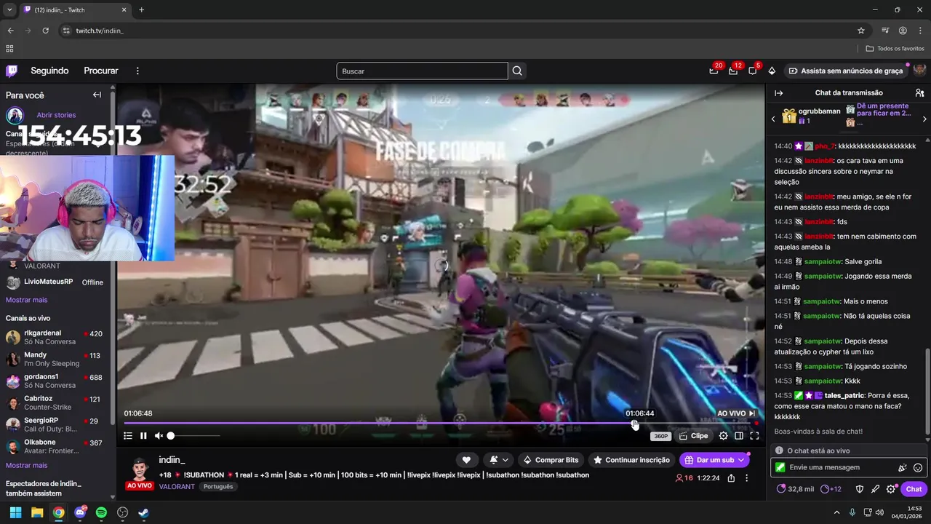The image size is (931, 524).
Task: Open Abrir stories link
Action: [56, 115]
